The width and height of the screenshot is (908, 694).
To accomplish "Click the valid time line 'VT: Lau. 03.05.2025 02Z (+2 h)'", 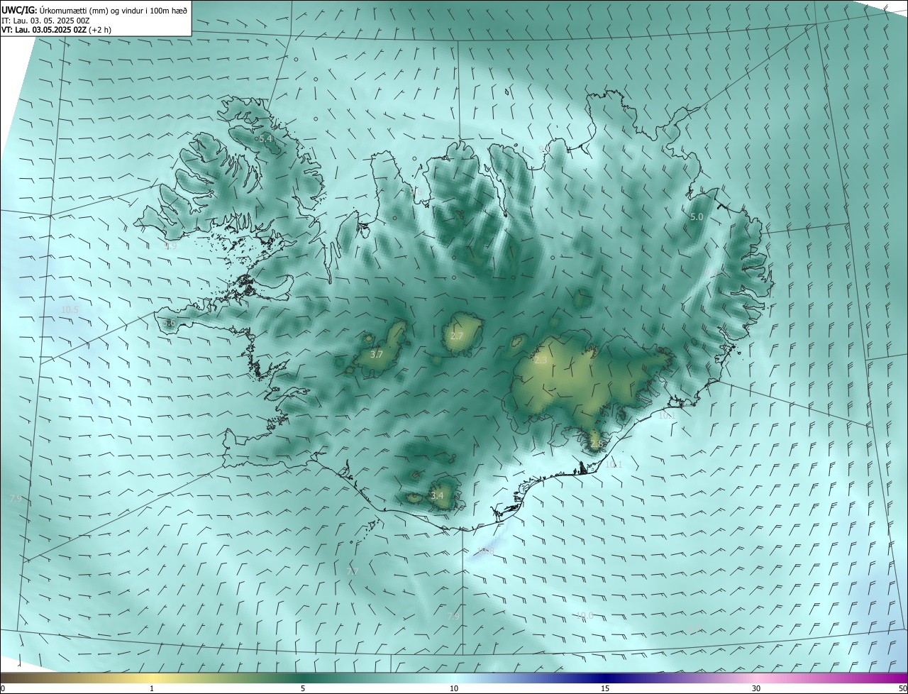I will [56, 30].
